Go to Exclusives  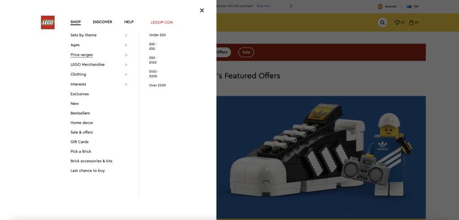tap(80, 94)
